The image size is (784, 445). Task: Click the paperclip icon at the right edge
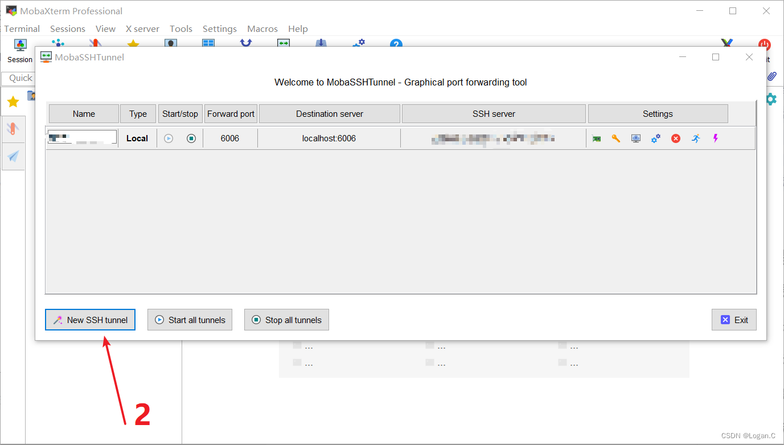(772, 76)
